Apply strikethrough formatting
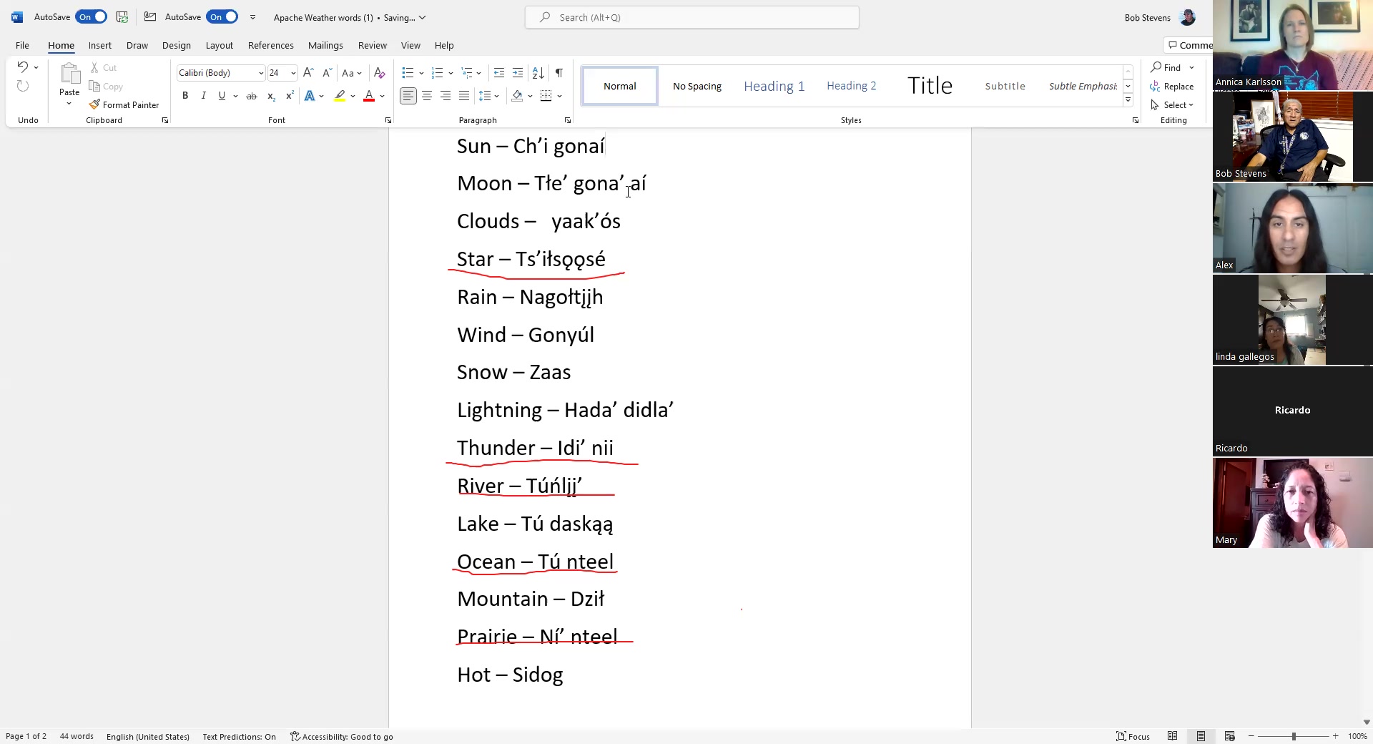Screen dimensions: 1373x744 (x=252, y=96)
